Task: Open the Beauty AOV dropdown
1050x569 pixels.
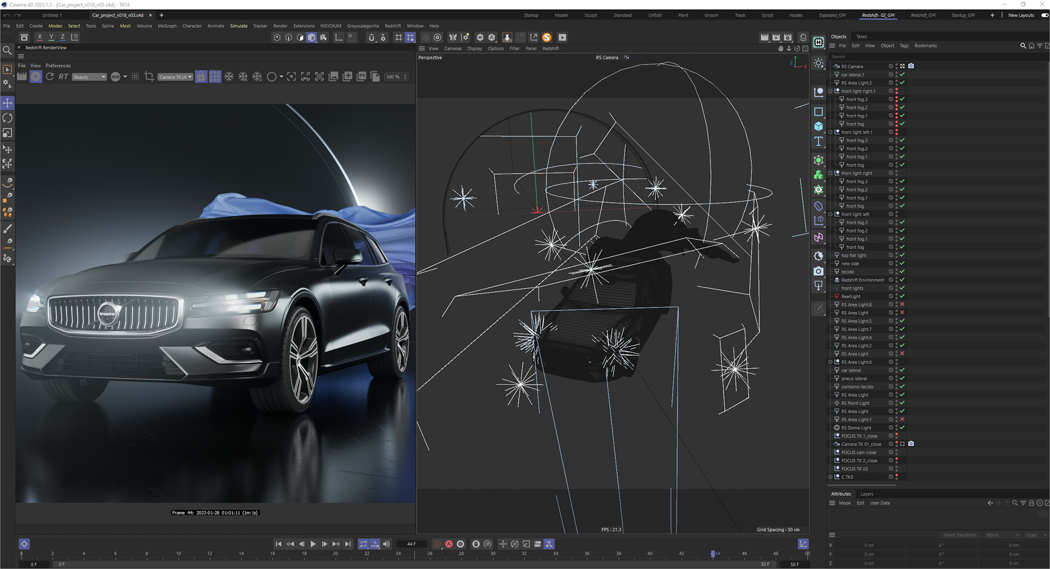Action: pyautogui.click(x=90, y=77)
